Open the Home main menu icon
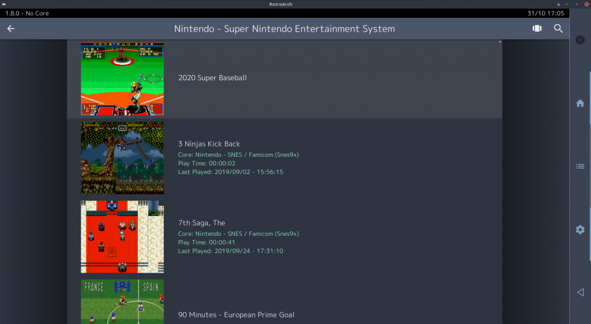Screen dimensions: 591x324 [x=580, y=103]
